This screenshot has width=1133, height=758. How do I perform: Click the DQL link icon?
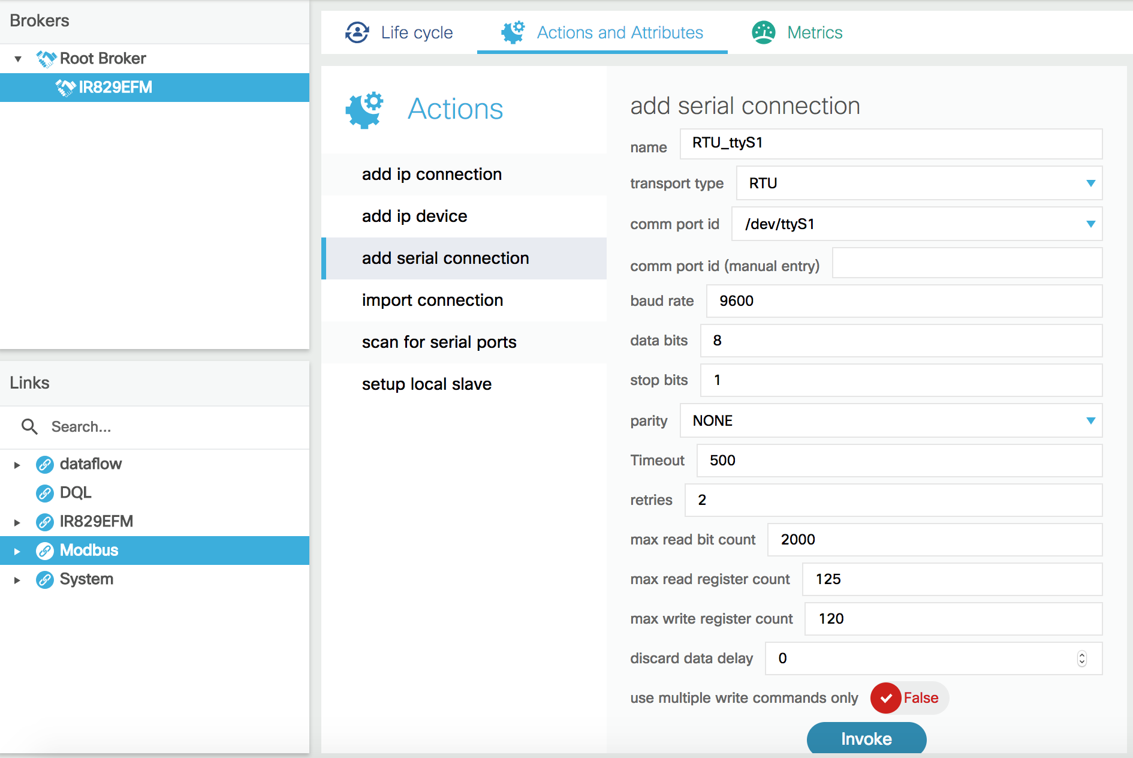click(44, 492)
